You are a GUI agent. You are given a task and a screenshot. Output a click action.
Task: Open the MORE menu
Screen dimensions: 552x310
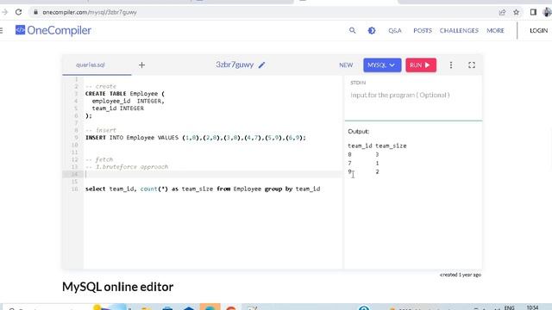(495, 31)
